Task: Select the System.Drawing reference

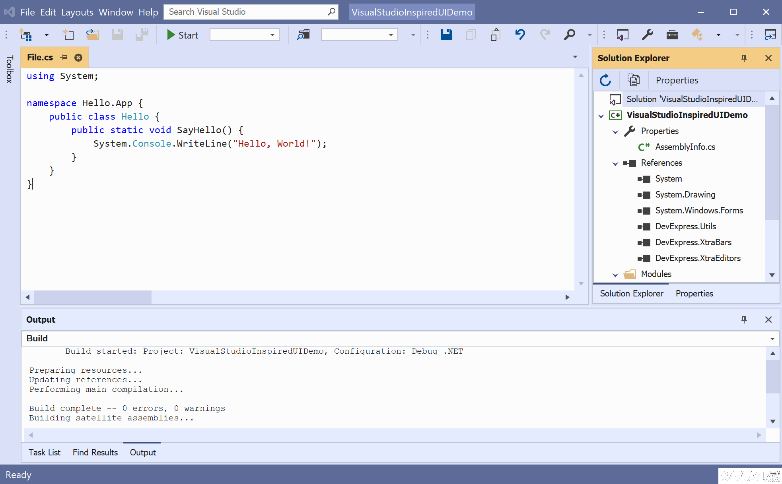Action: click(x=685, y=194)
